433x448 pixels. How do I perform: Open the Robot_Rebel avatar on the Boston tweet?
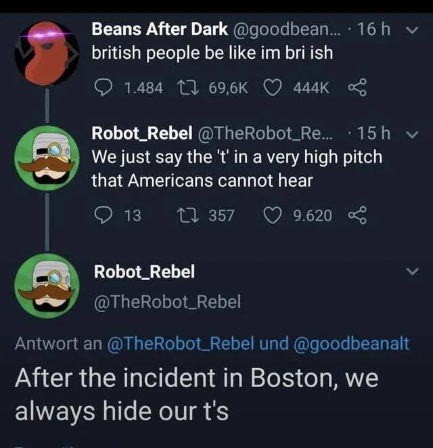pyautogui.click(x=47, y=286)
